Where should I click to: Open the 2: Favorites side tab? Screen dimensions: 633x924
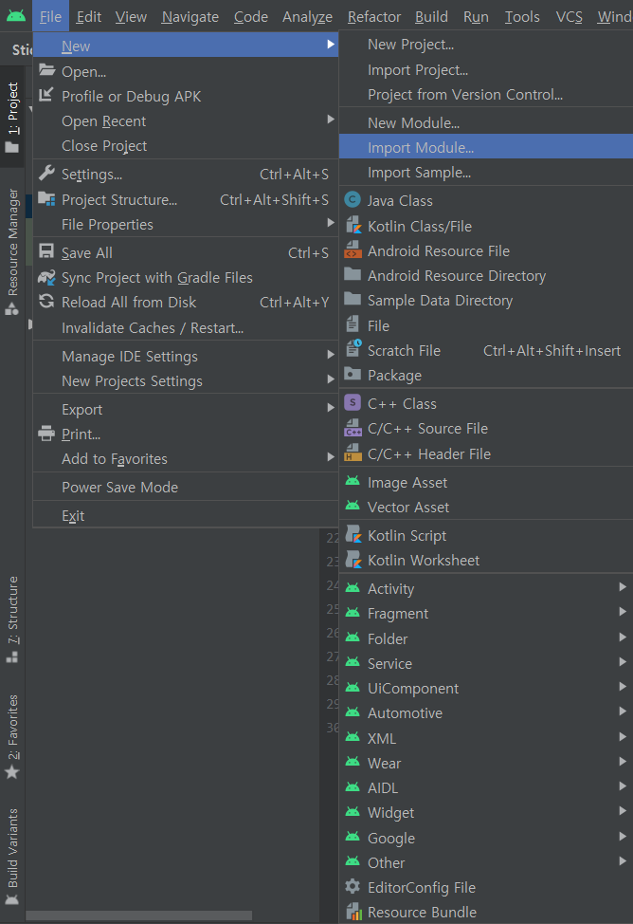12,736
